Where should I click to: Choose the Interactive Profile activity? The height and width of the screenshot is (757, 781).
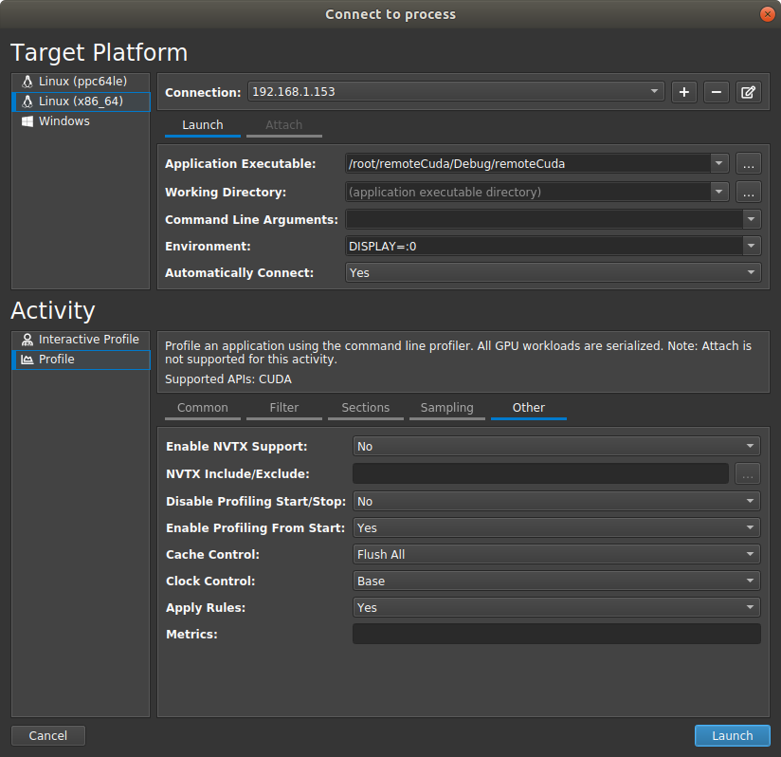(x=88, y=340)
